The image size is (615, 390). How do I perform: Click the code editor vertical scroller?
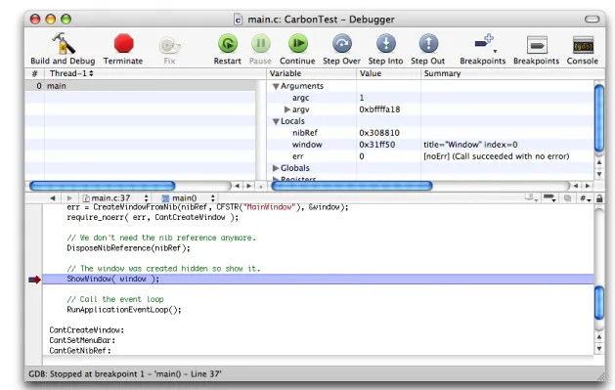tap(599, 303)
